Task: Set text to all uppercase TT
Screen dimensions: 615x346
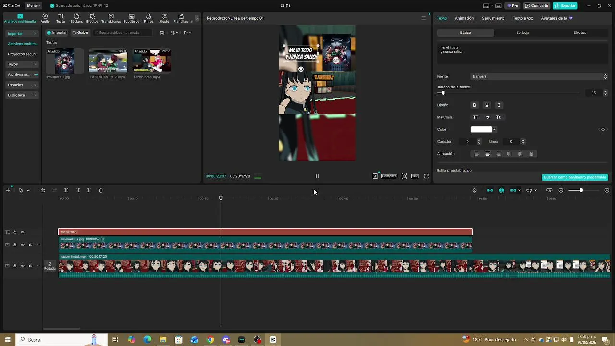Action: click(476, 117)
